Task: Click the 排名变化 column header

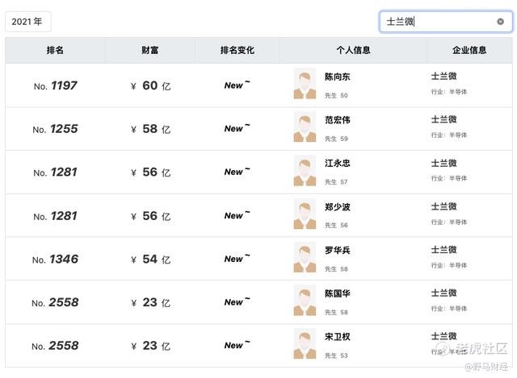Action: point(237,50)
